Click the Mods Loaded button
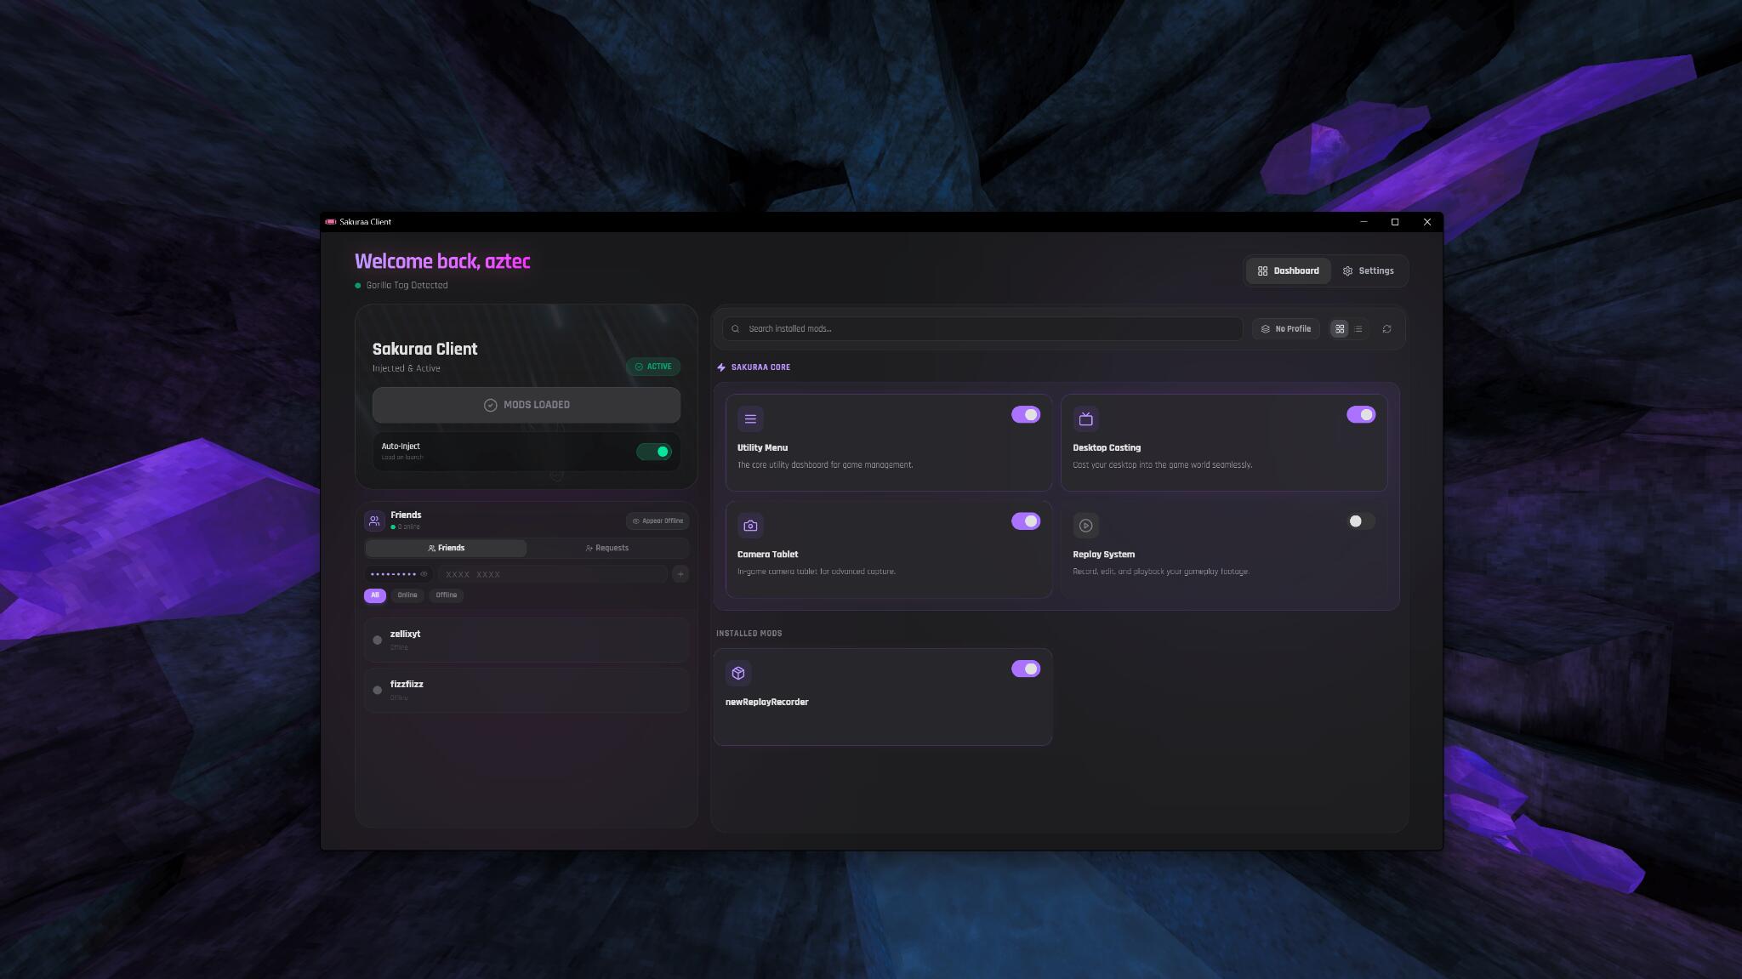Screen dimensions: 1742x979 pos(527,405)
